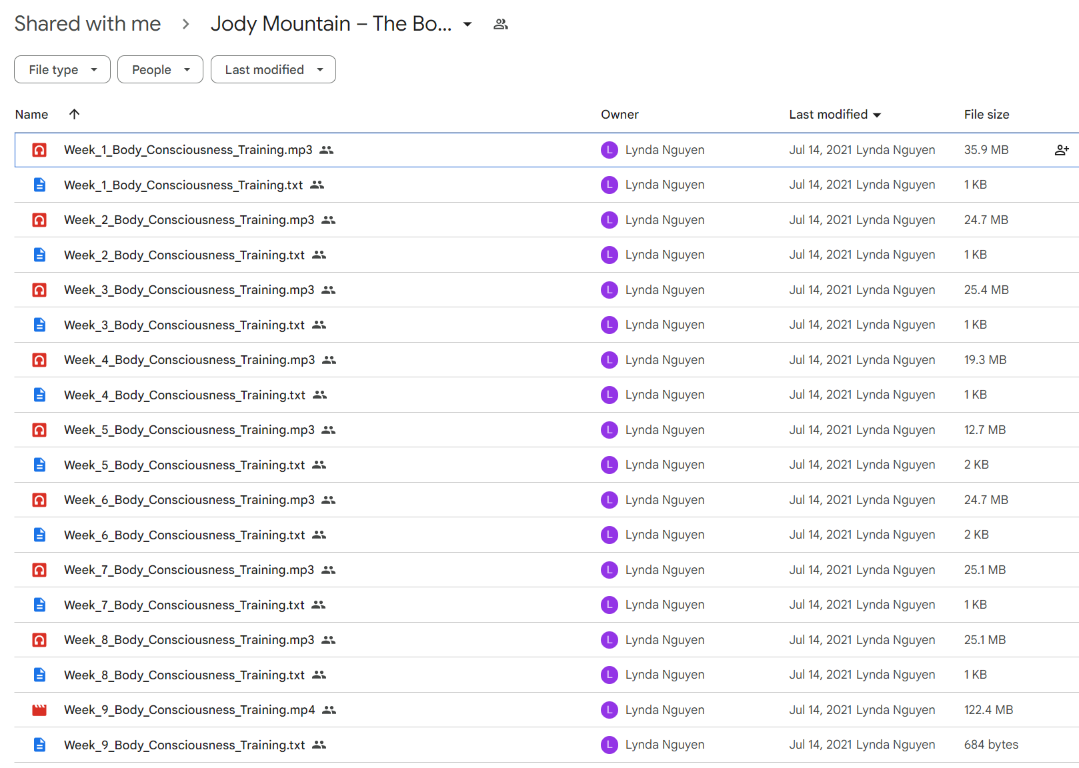Click the document icon for Week_4 txt
Image resolution: width=1079 pixels, height=768 pixels.
(x=39, y=395)
